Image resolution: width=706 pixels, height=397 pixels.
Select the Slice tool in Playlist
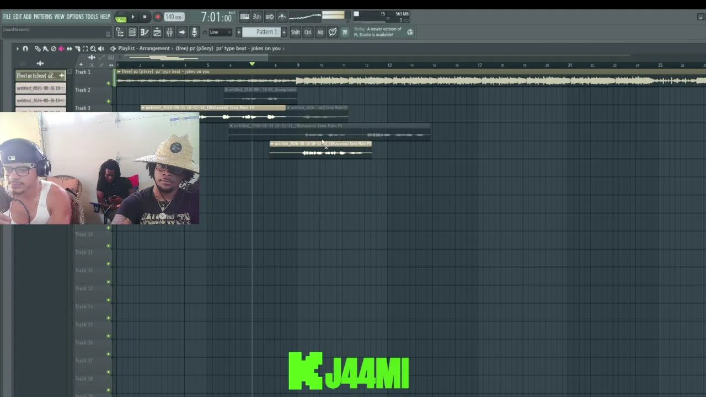77,49
